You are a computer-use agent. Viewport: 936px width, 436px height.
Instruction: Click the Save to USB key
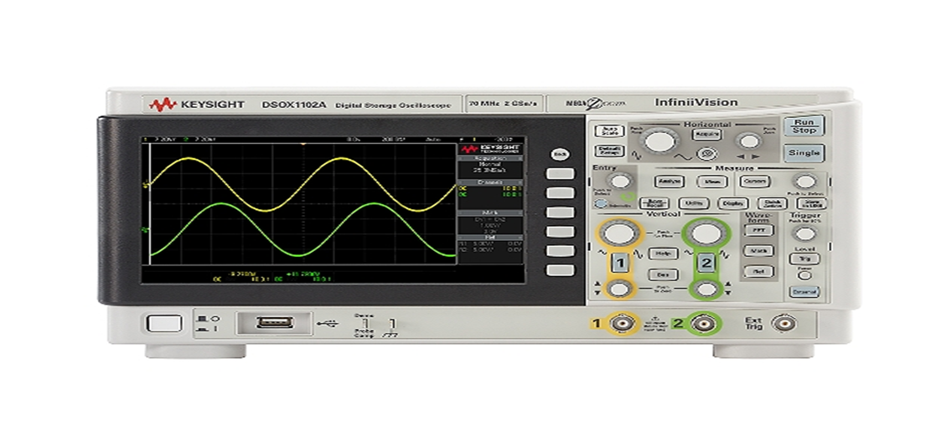pyautogui.click(x=810, y=203)
